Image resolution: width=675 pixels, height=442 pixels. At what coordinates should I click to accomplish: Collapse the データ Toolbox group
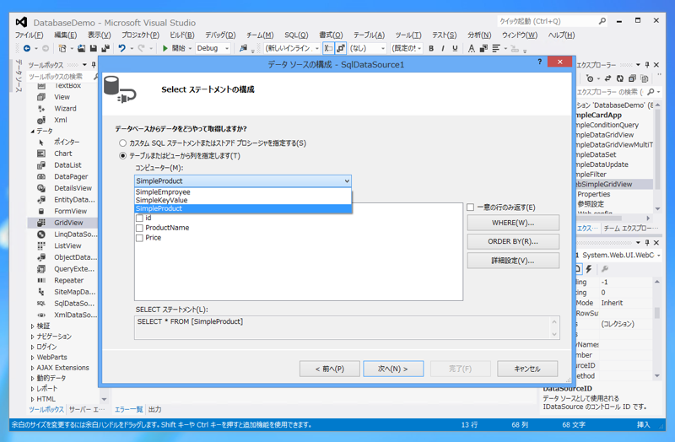(32, 132)
